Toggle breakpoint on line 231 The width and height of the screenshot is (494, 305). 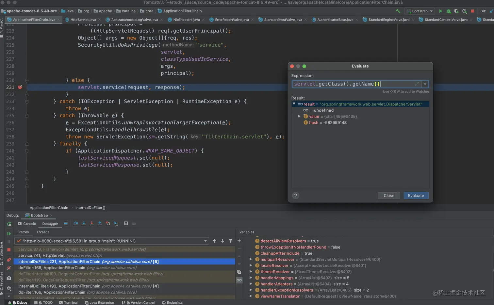pyautogui.click(x=20, y=87)
